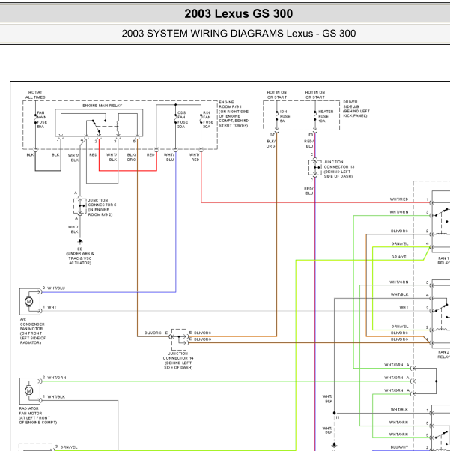Click the '2003 SYSTEM WIRING DIAGRAMS' subtitle
Image resolution: width=450 pixels, height=451 pixels.
[204, 34]
